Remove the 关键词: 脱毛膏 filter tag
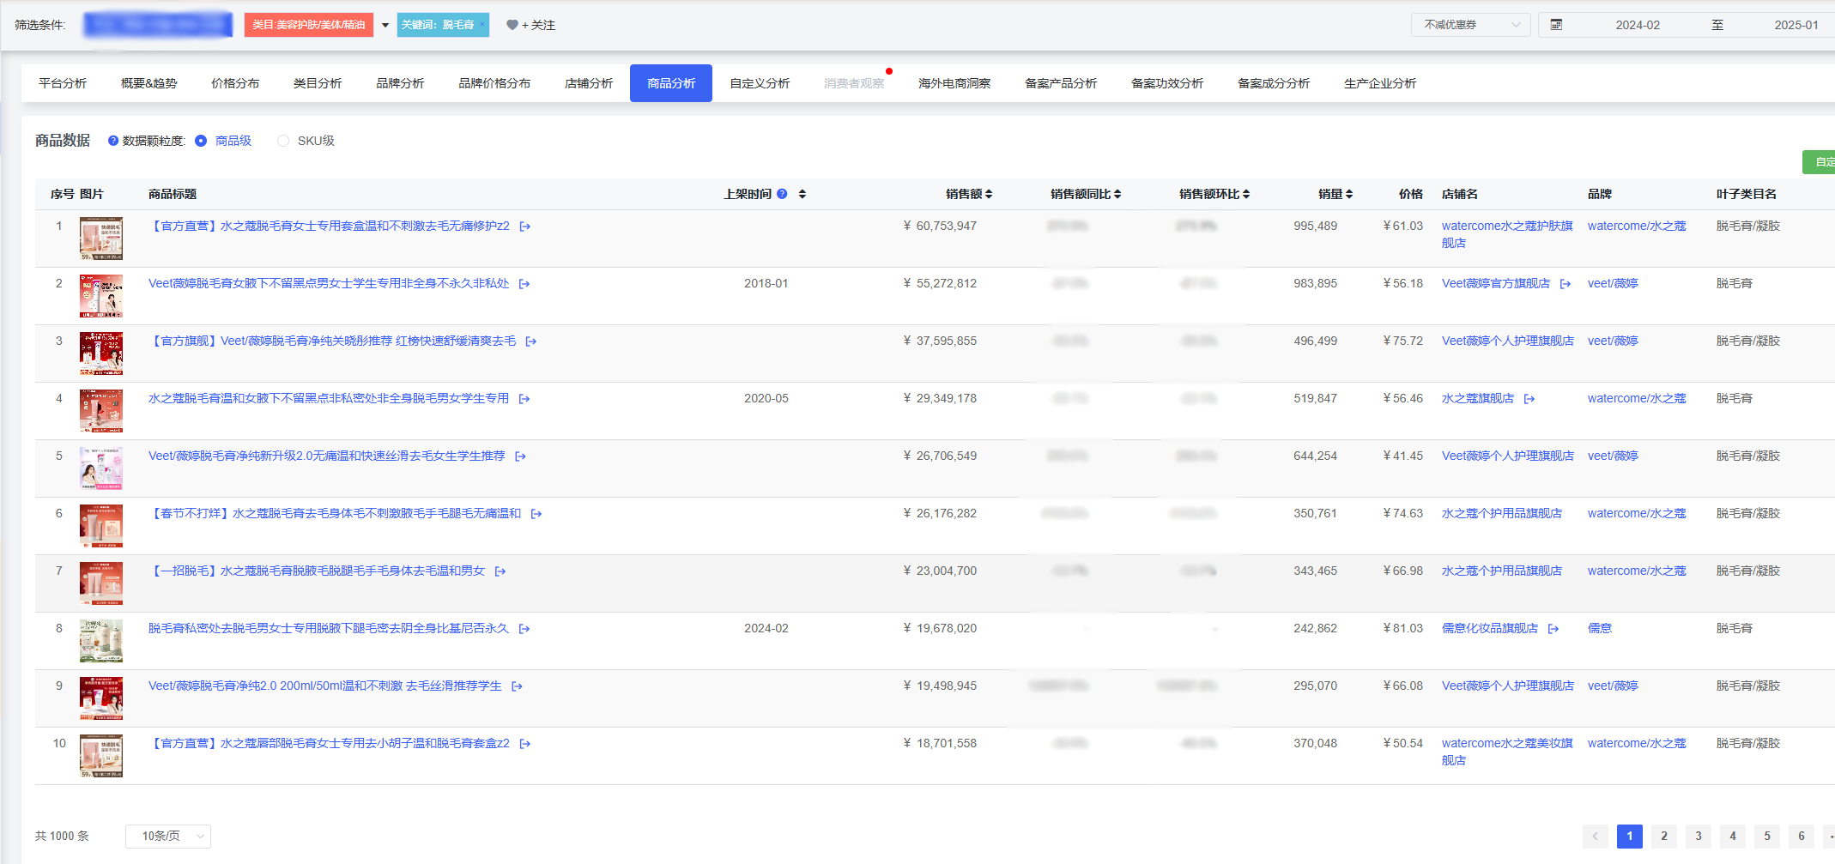The width and height of the screenshot is (1835, 864). tap(482, 24)
